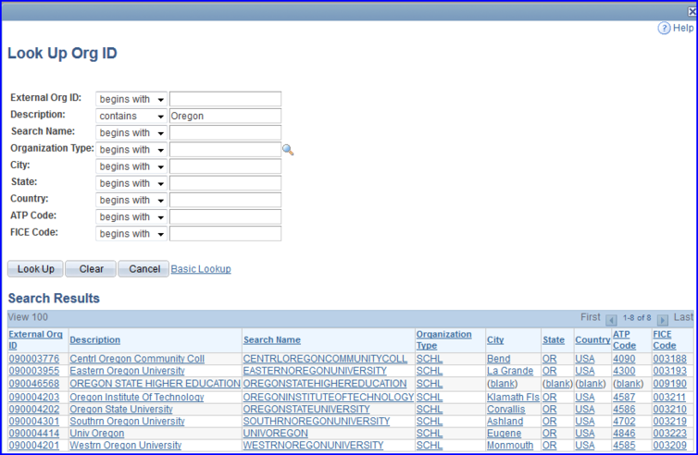Go to First results page

(x=591, y=317)
